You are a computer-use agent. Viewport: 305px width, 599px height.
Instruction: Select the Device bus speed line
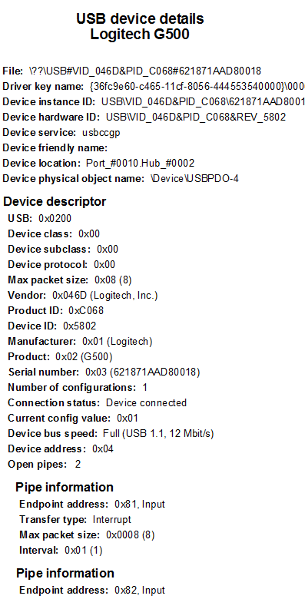pos(111,434)
